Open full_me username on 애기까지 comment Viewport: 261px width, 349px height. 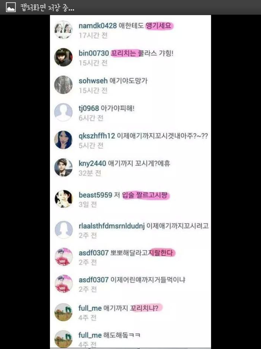pos(90,308)
